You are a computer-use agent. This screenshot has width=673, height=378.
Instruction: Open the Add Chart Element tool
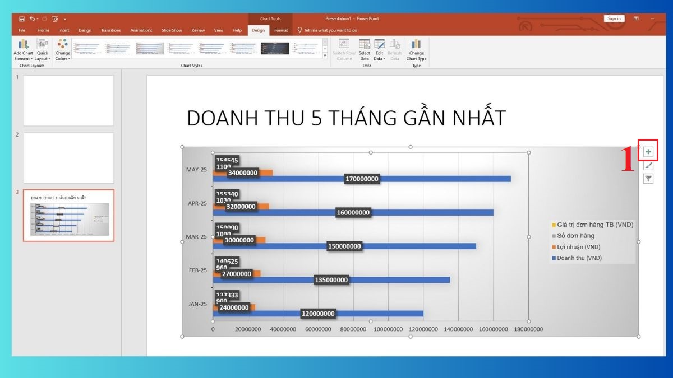(x=22, y=49)
